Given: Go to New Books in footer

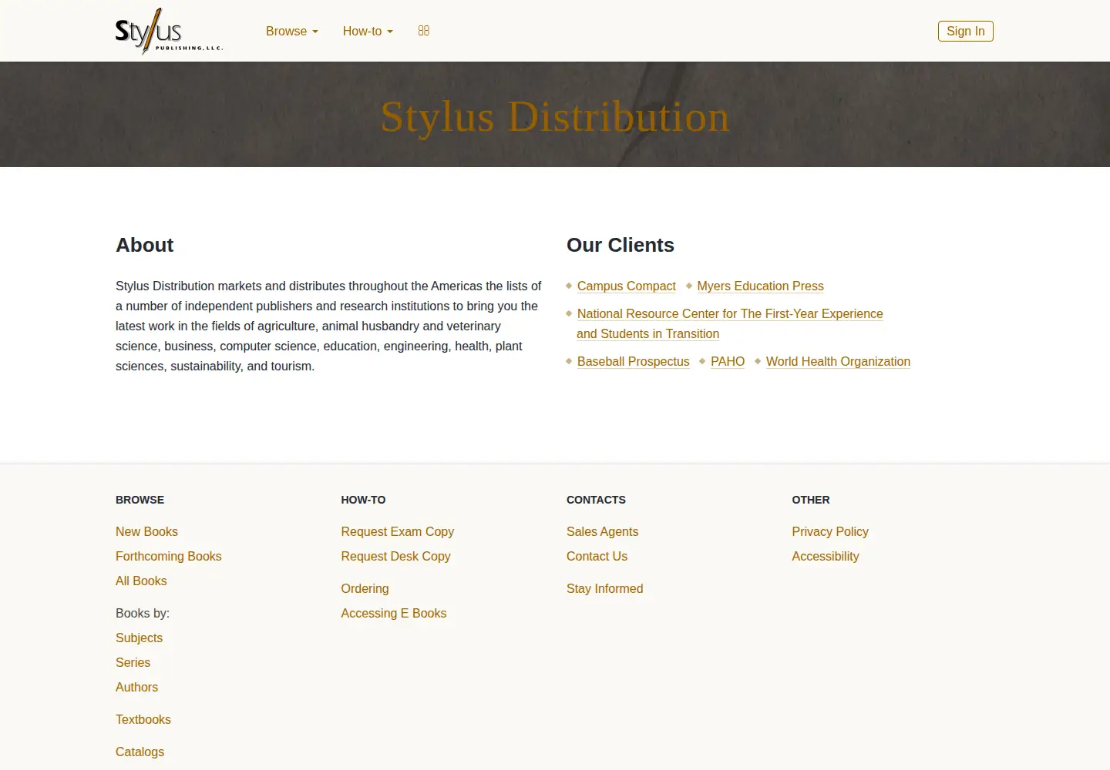Looking at the screenshot, I should (146, 531).
